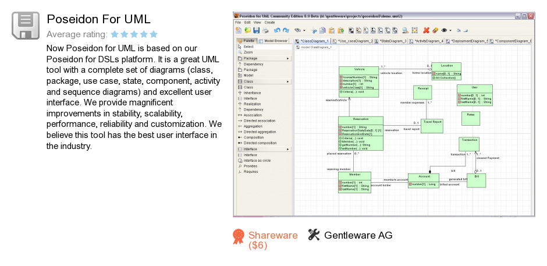Open the dropdown arrow next to the eye icon
This screenshot has width=547, height=266.
450,31
